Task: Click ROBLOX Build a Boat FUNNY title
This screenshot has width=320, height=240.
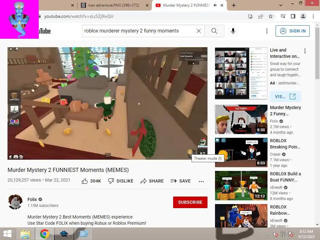Action: pos(285,177)
